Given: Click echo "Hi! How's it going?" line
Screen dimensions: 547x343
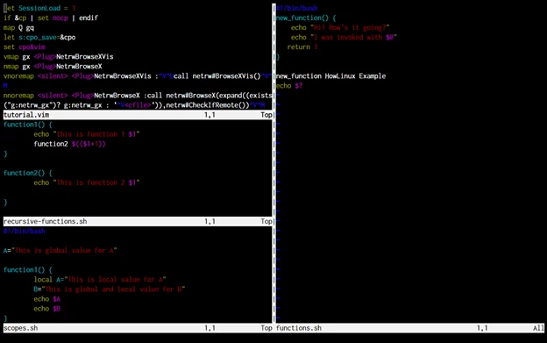Looking at the screenshot, I should point(340,27).
